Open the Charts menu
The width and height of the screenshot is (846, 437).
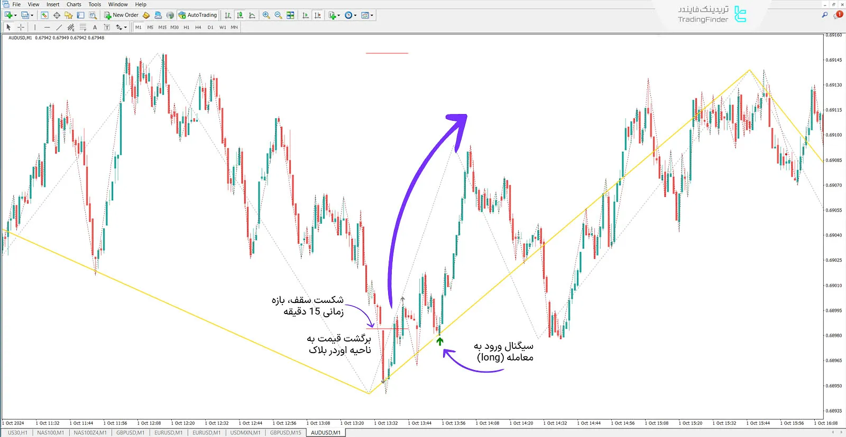(73, 4)
